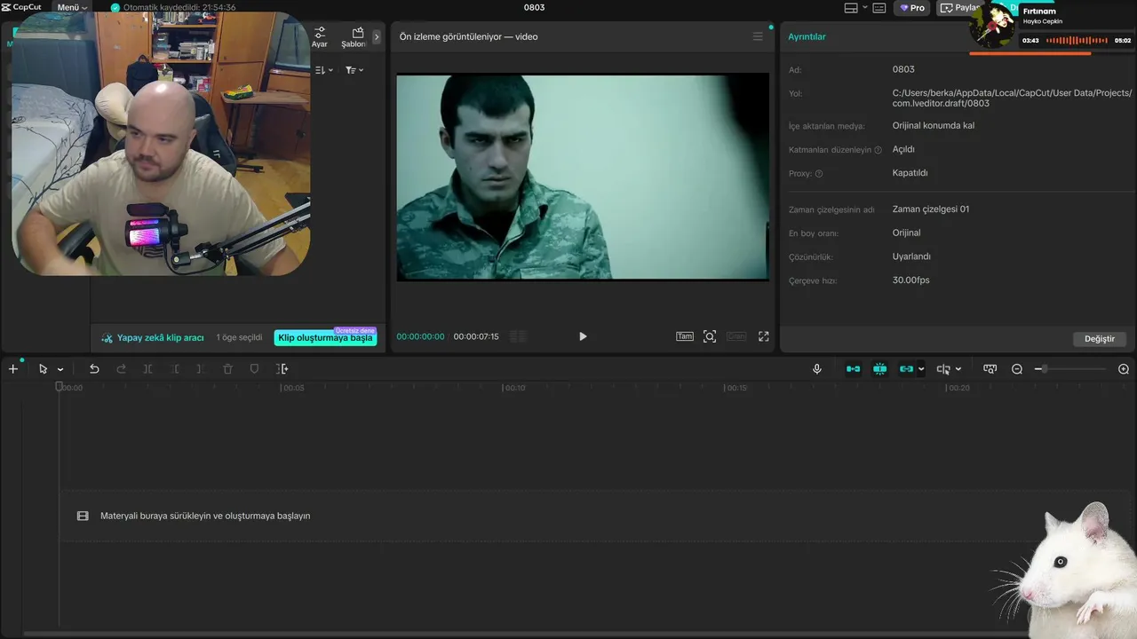Open Yapay zekâ klip aracı
The width and height of the screenshot is (1137, 639).
tap(152, 337)
